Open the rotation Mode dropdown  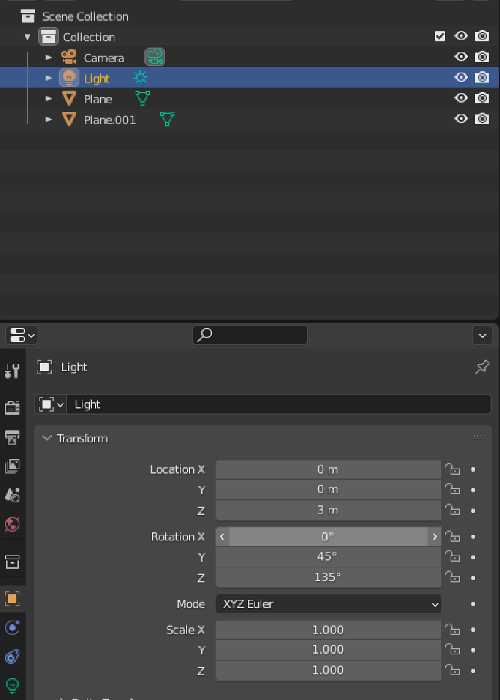tap(328, 604)
